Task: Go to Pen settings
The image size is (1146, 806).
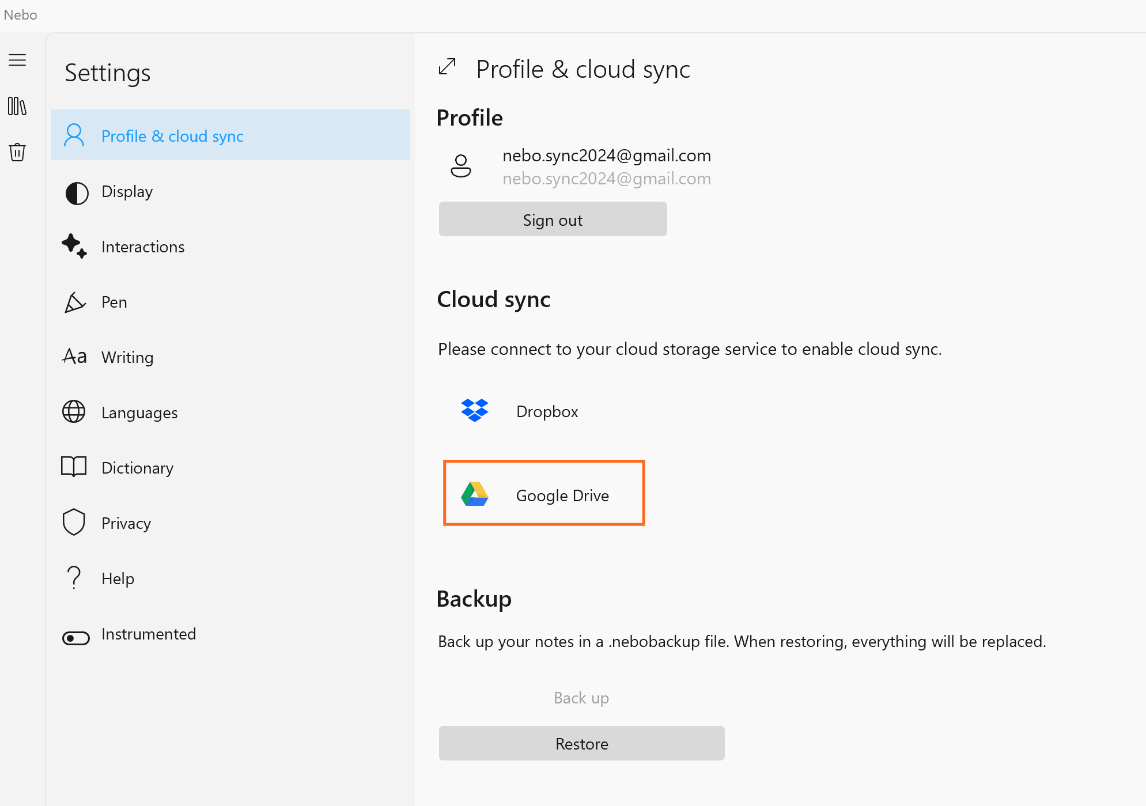Action: point(114,302)
